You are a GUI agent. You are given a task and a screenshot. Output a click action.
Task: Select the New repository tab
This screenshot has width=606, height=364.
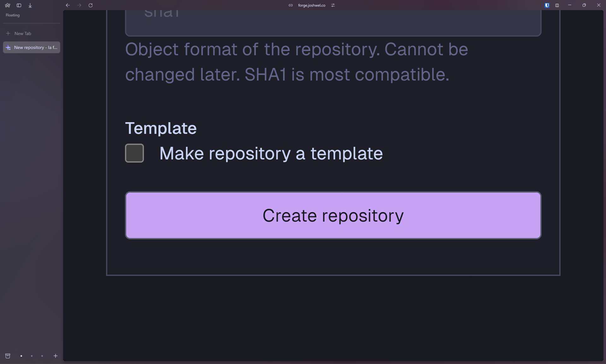[32, 47]
